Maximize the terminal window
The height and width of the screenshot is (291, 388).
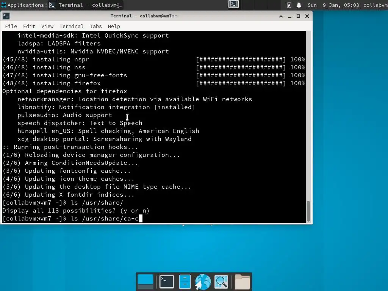tap(298, 16)
